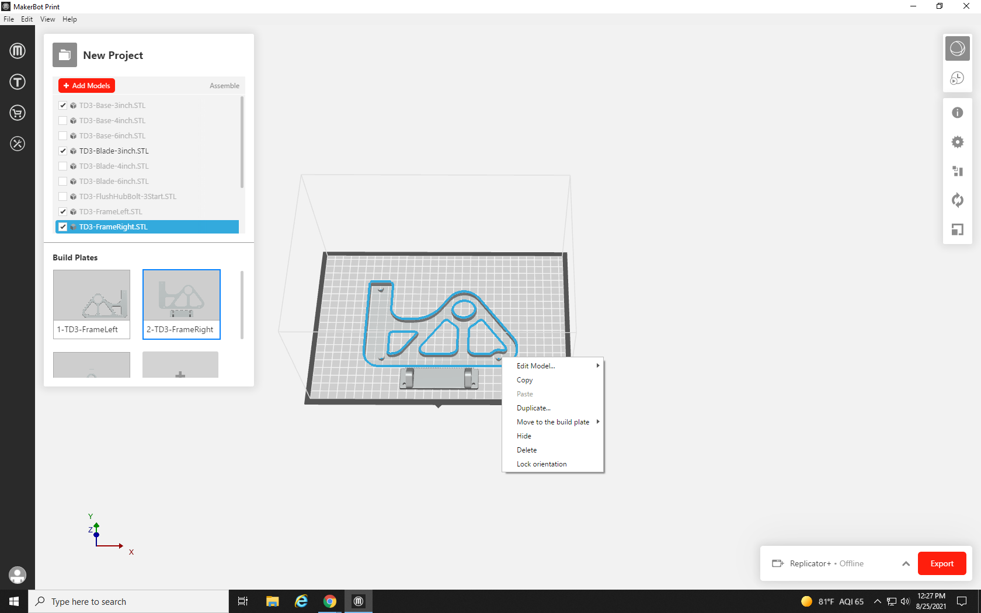Open Task View on the taskbar

coord(243,601)
